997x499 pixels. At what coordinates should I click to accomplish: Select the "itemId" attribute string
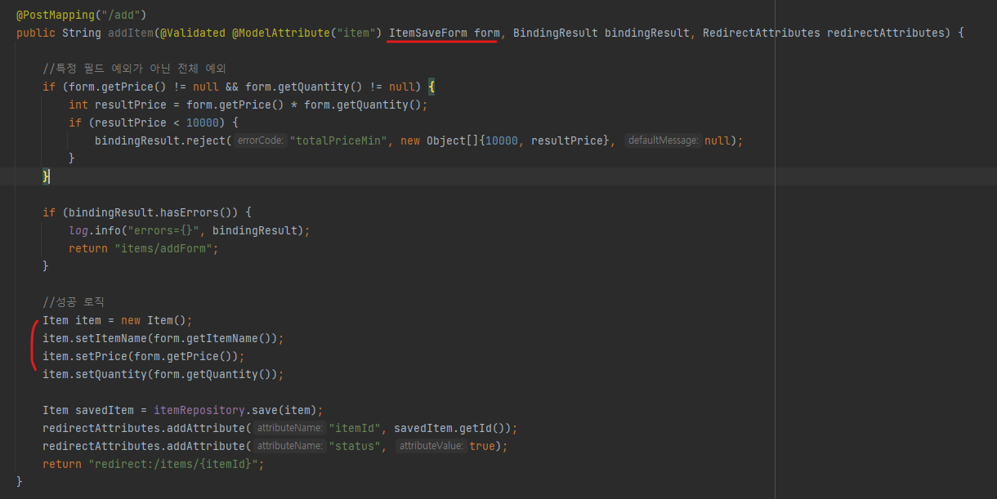pos(355,428)
